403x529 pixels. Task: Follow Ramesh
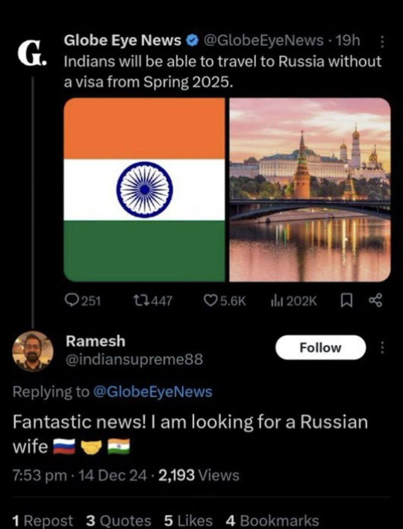[320, 348]
